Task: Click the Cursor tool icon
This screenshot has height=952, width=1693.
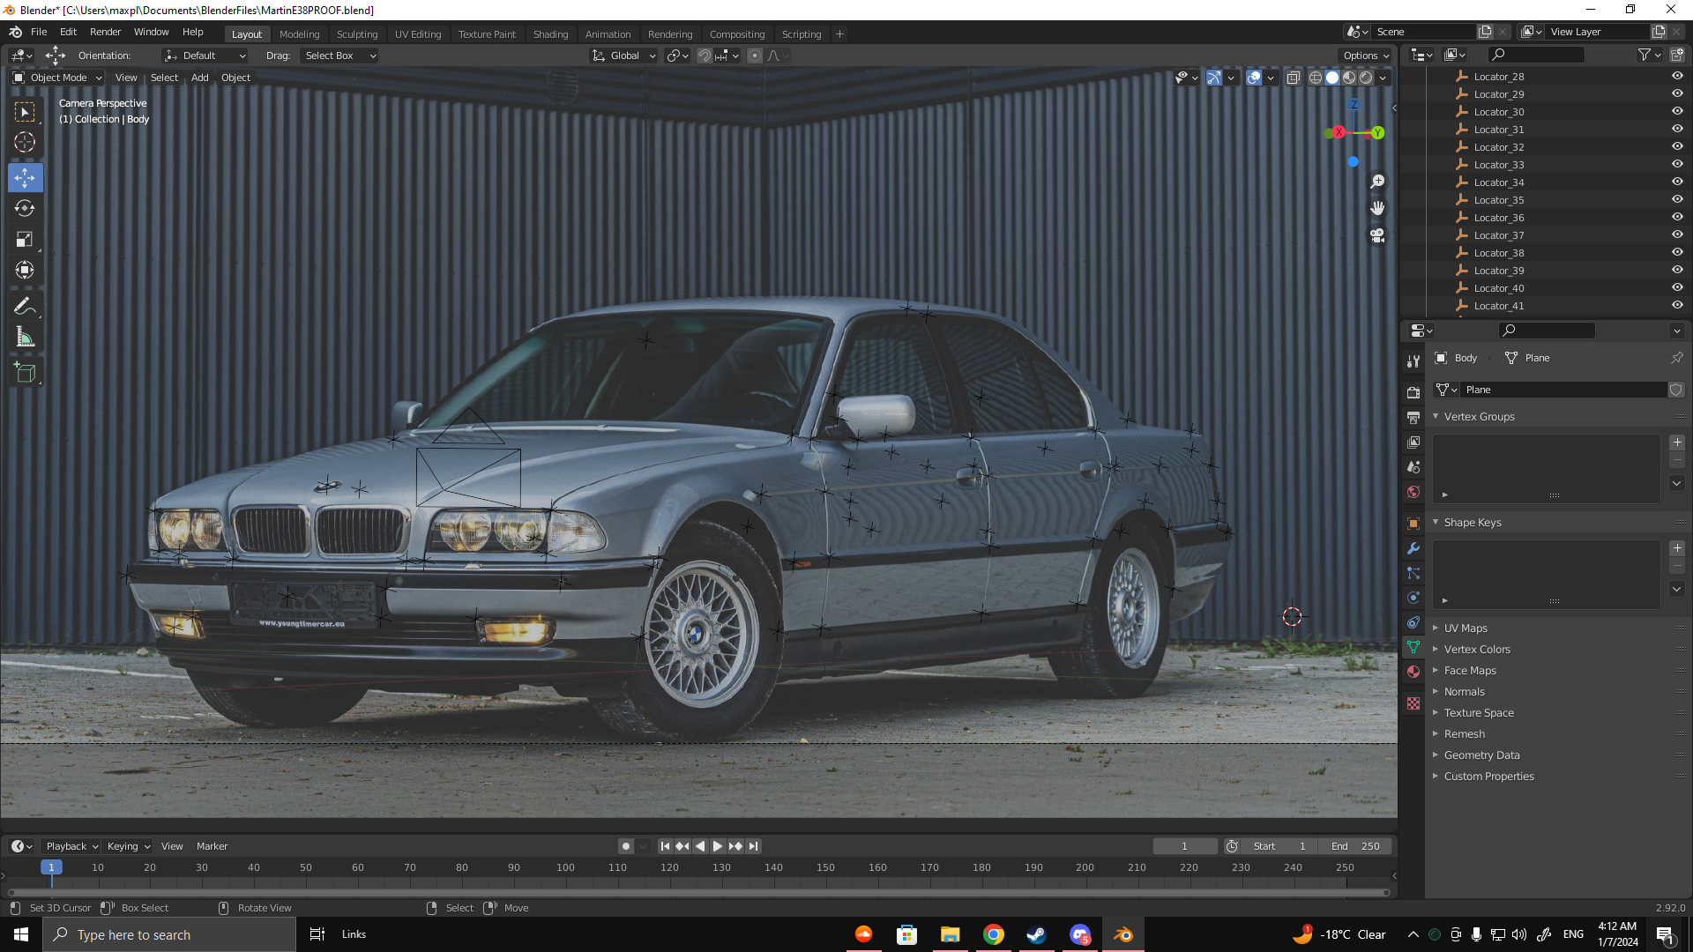Action: (25, 143)
